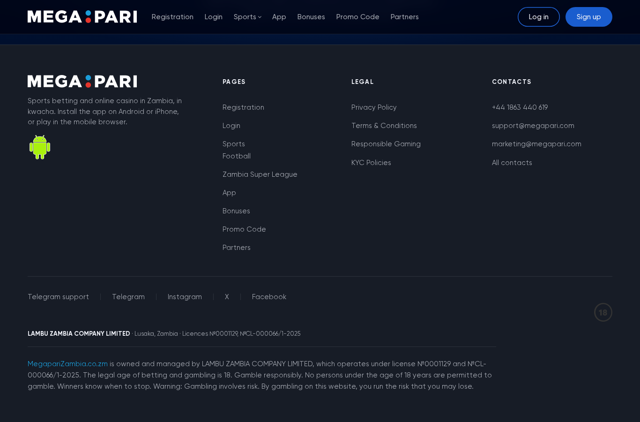
Task: Go to App in the top navigation
Action: pyautogui.click(x=279, y=17)
